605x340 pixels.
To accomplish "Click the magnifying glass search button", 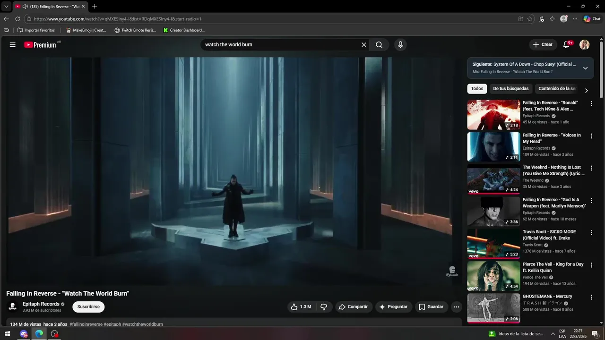I will [379, 45].
